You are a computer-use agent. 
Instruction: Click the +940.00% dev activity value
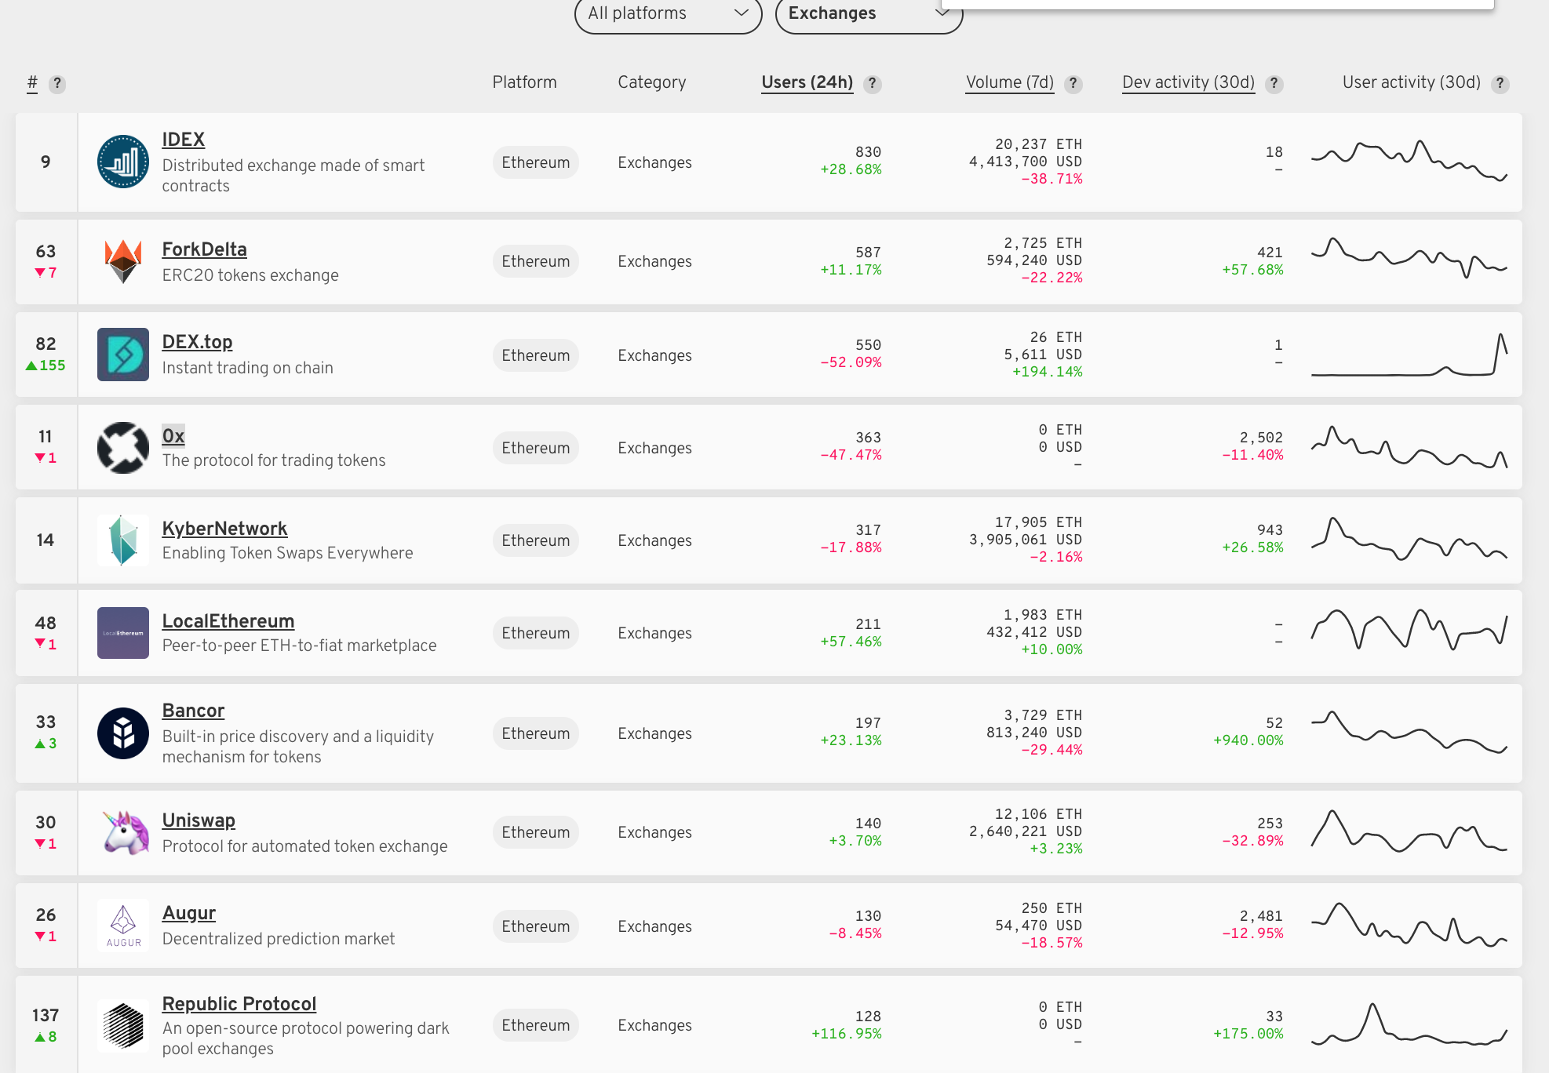[1248, 740]
